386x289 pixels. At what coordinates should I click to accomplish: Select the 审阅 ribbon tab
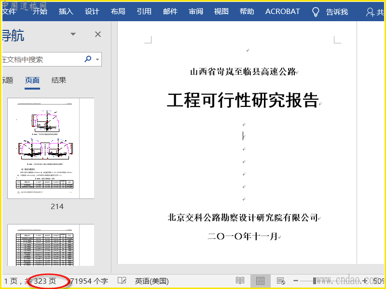(196, 12)
